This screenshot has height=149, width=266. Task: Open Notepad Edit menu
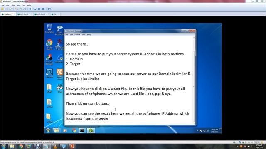(71, 35)
